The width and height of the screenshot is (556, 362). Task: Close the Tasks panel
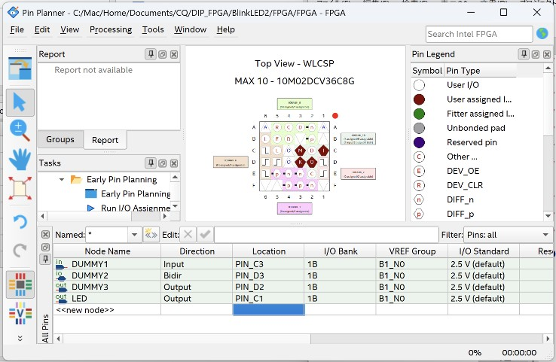[x=174, y=163]
